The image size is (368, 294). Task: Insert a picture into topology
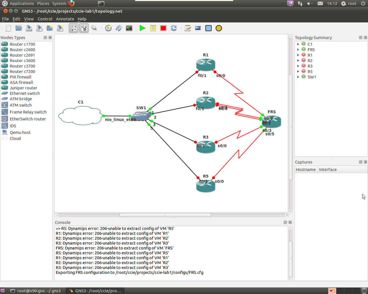198,28
